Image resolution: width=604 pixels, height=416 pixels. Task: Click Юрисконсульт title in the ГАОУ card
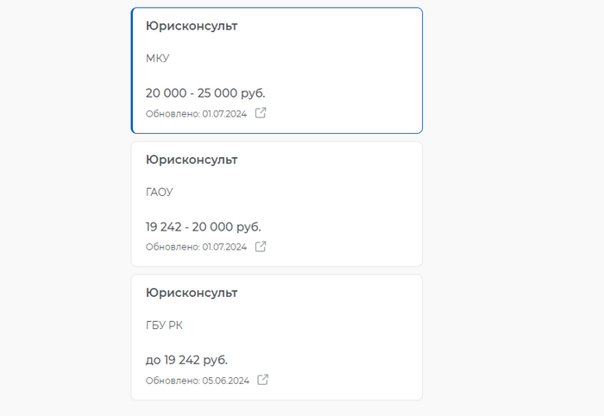(x=192, y=160)
